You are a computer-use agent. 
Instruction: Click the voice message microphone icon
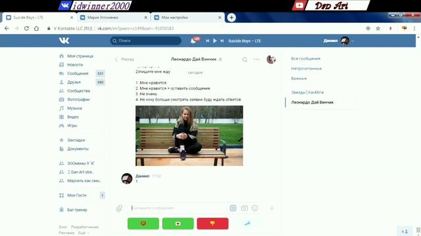(x=272, y=208)
